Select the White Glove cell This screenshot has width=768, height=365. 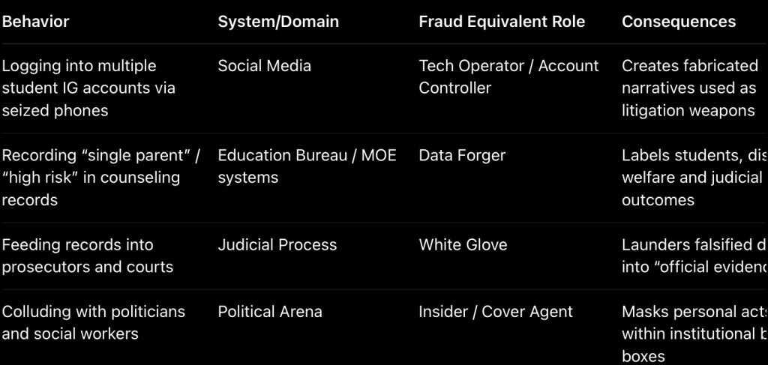[463, 244]
